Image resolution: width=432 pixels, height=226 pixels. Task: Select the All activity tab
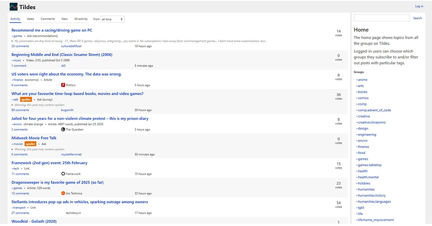pos(81,19)
